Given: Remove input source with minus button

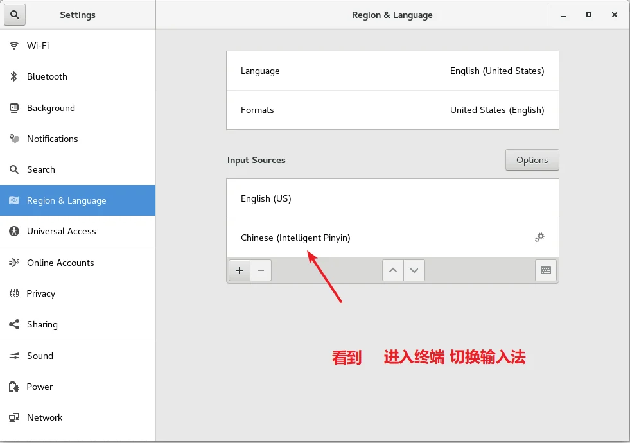Looking at the screenshot, I should click(261, 270).
